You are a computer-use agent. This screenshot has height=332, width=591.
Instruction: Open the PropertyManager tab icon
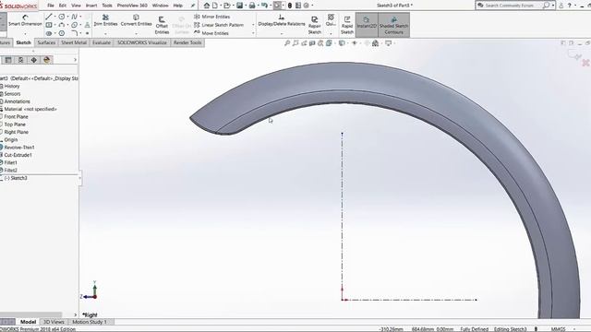coord(8,60)
